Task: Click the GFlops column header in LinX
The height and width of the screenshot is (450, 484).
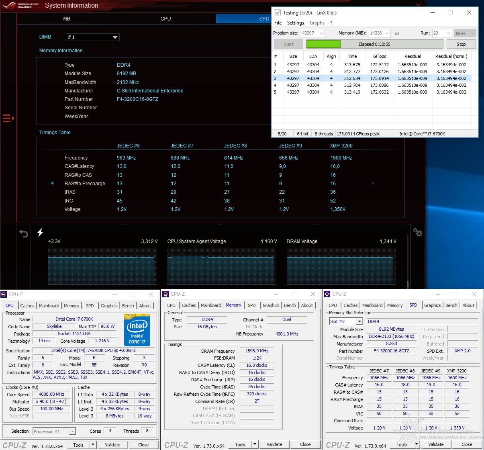Action: 380,56
